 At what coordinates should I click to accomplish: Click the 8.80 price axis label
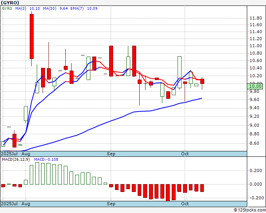(254, 134)
